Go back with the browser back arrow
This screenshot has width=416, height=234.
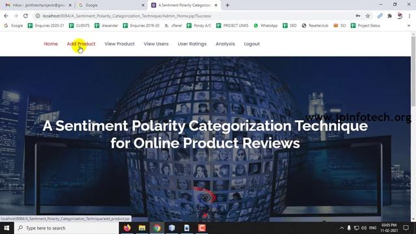pos(6,16)
